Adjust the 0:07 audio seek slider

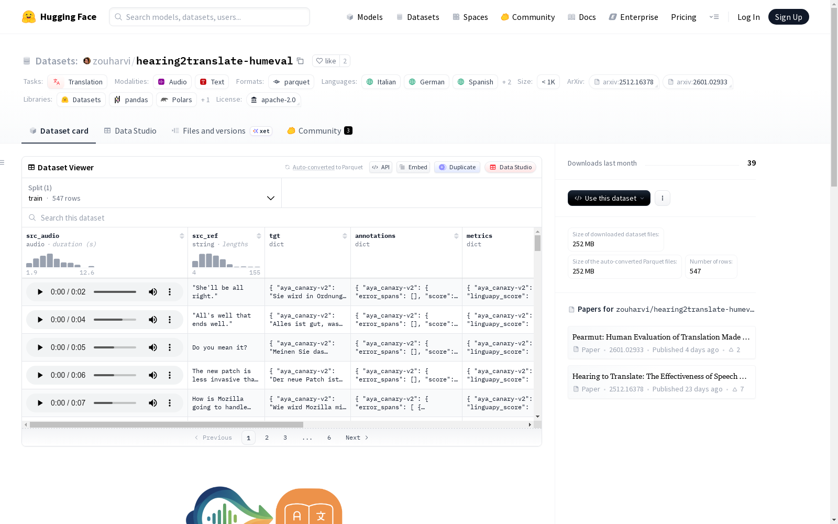pyautogui.click(x=115, y=403)
